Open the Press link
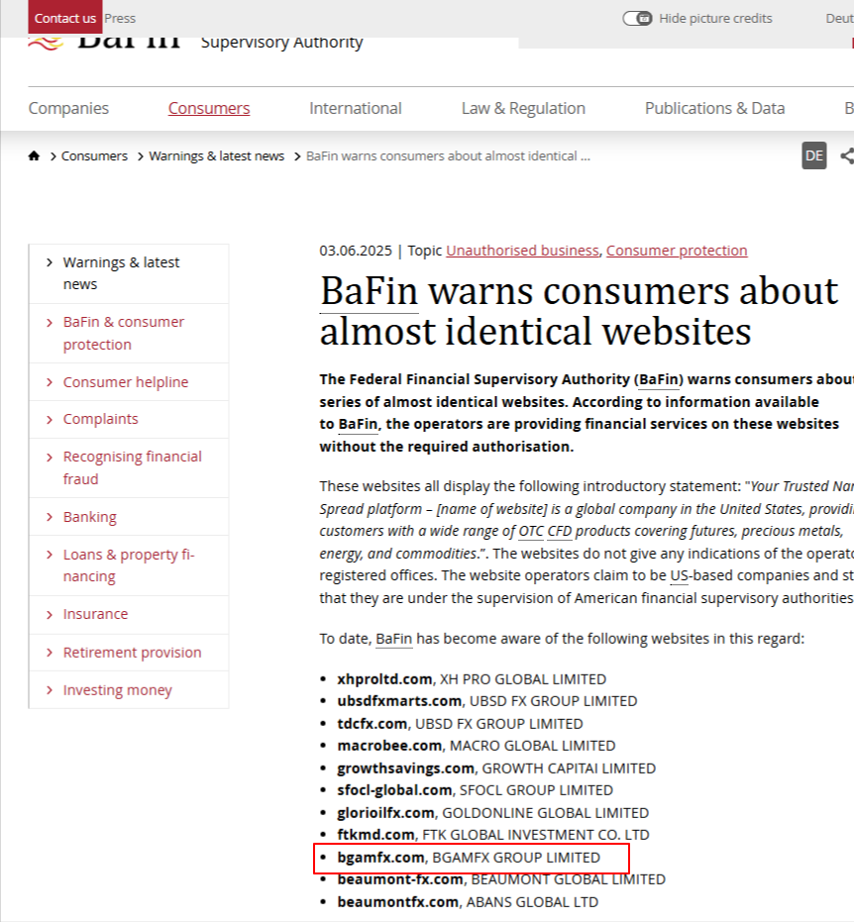 point(120,18)
